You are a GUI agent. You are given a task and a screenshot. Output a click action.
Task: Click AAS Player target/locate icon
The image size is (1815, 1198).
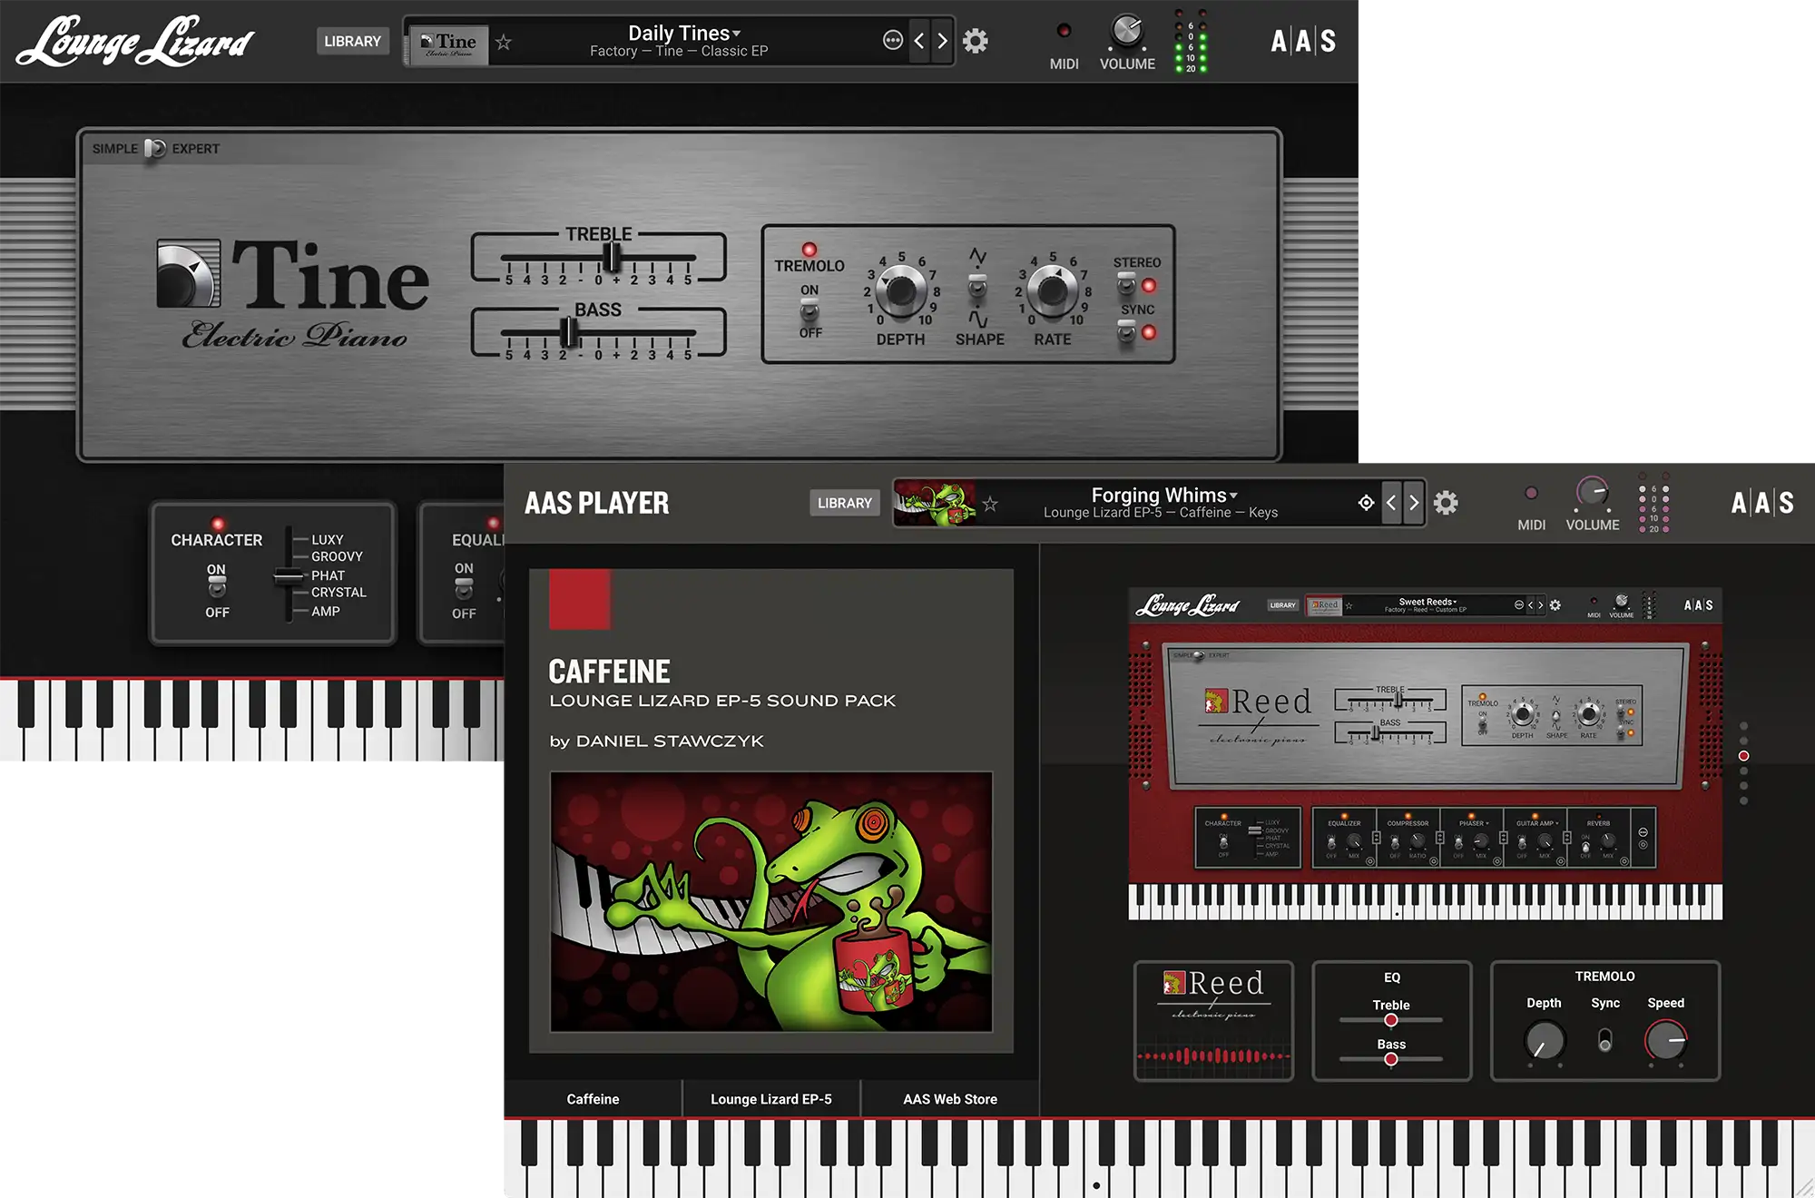click(x=1366, y=503)
